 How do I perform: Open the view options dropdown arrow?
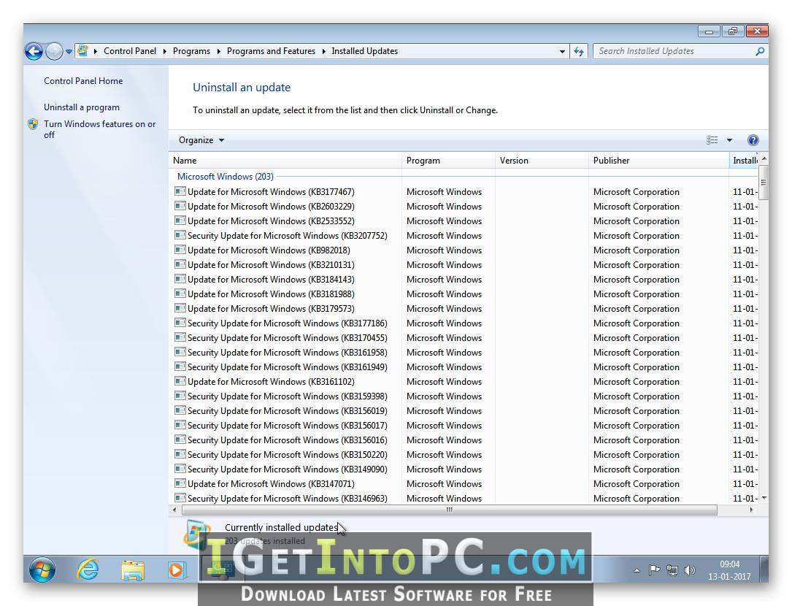(729, 140)
